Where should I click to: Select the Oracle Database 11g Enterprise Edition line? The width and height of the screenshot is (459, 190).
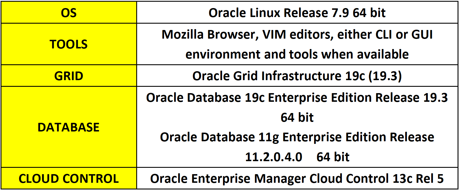tap(297, 137)
